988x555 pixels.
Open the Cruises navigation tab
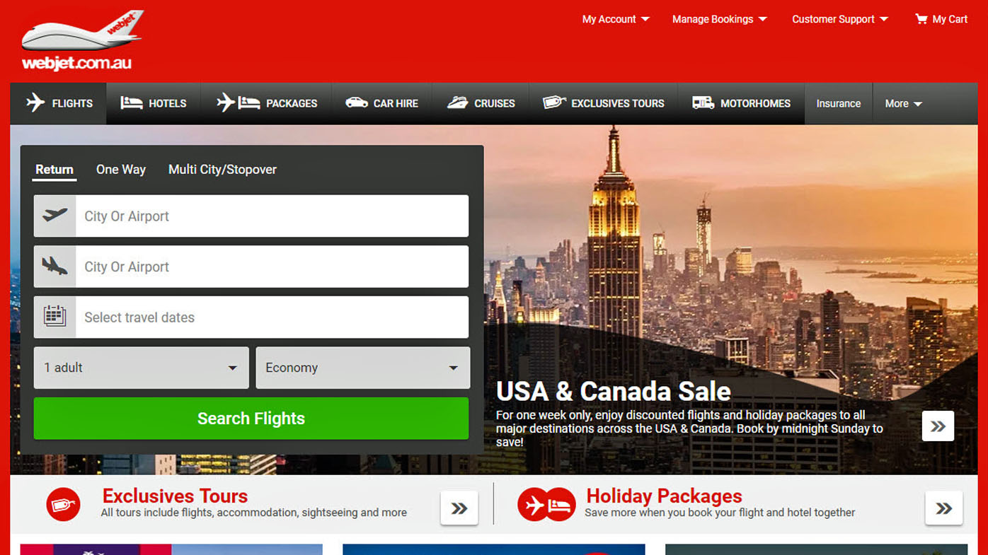point(481,103)
